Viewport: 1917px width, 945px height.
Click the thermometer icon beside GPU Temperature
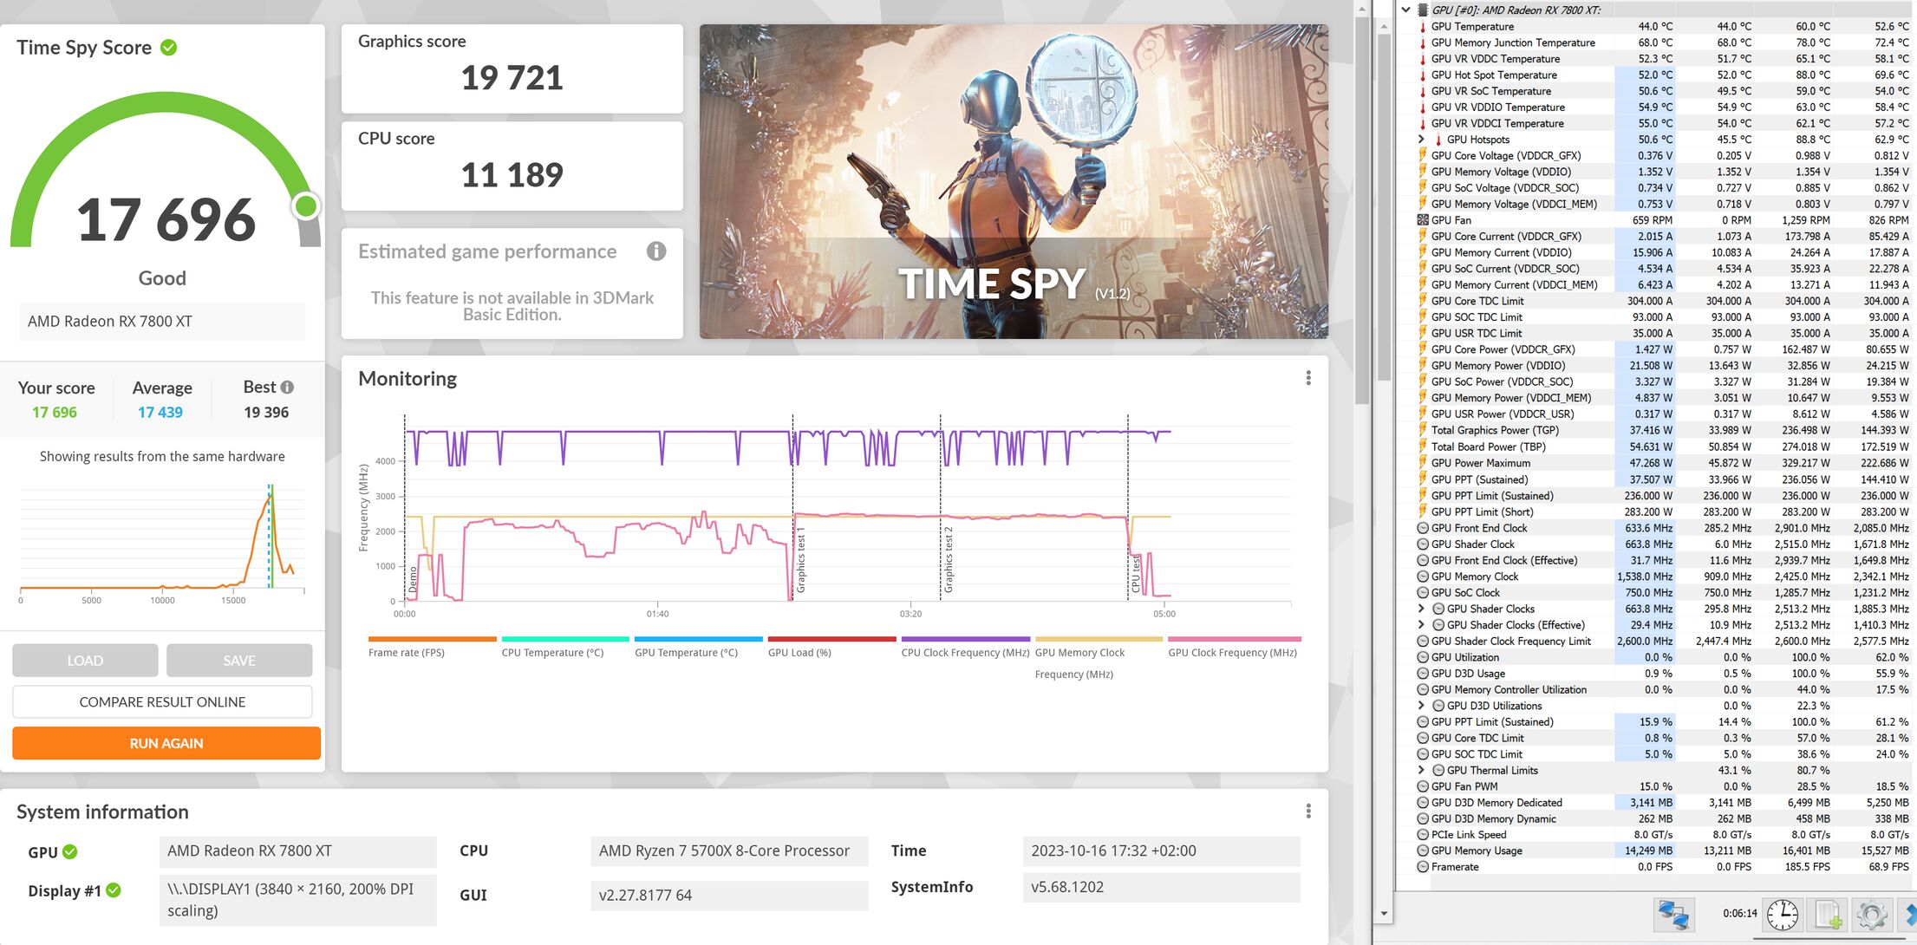click(1423, 27)
